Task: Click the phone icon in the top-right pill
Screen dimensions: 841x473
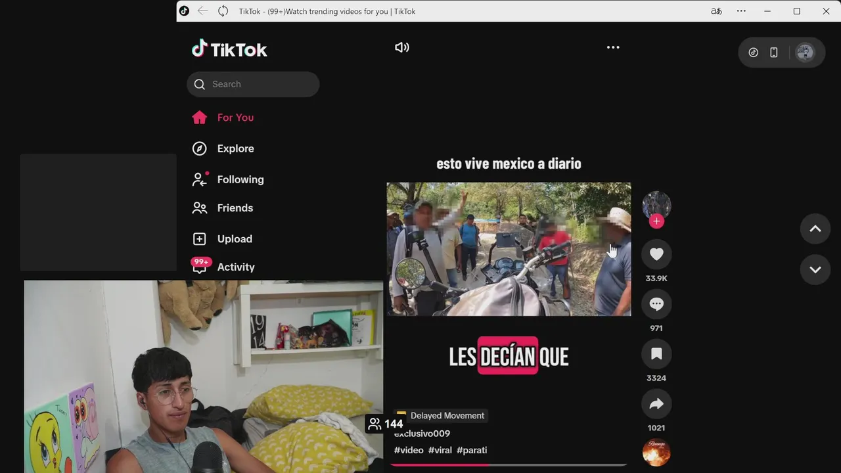Action: (x=774, y=53)
